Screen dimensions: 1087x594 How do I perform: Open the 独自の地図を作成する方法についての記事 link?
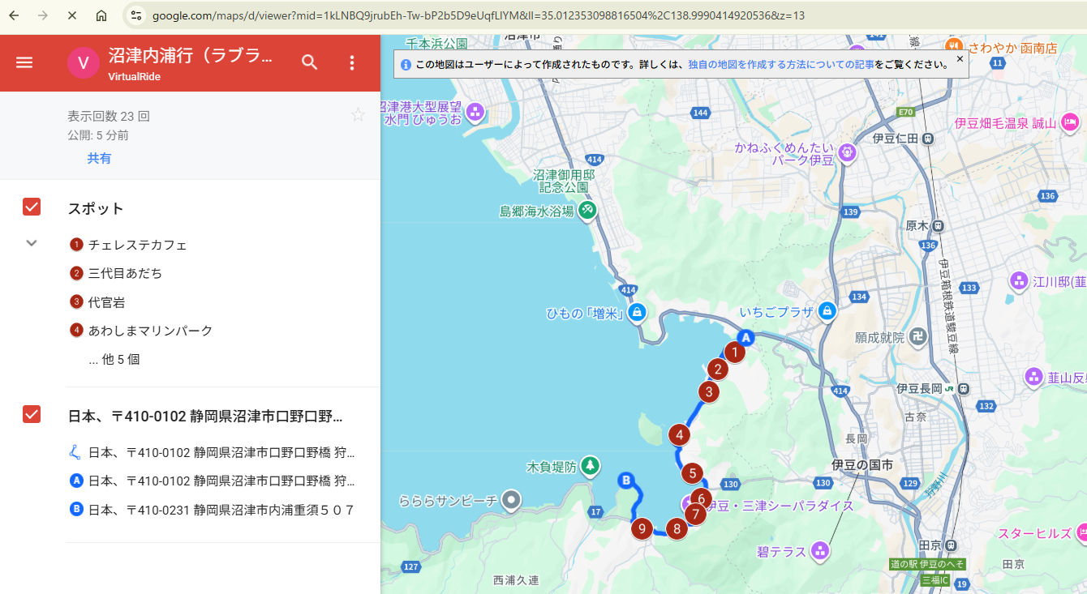[781, 64]
